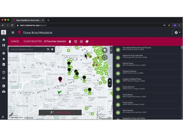The width and height of the screenshot is (183, 137).
Task: Select the Team RoadWarrior browser tab
Action: point(28,20)
